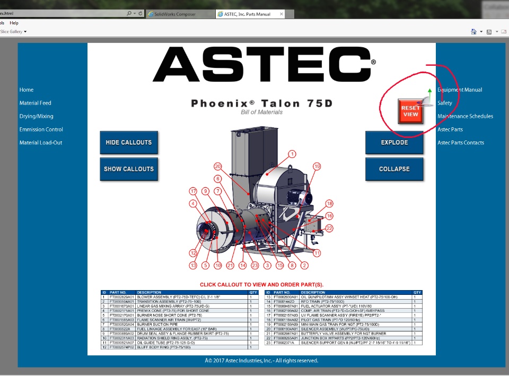Click the address bar search magnifier icon

tap(129, 13)
